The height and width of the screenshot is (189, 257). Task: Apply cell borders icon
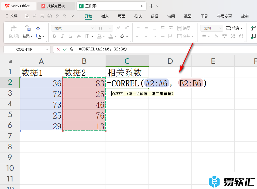[x=87, y=36]
